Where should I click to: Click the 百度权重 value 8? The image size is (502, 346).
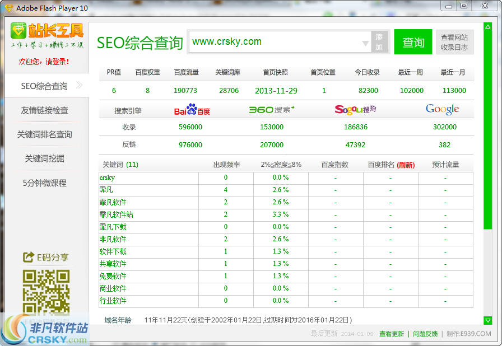click(147, 91)
